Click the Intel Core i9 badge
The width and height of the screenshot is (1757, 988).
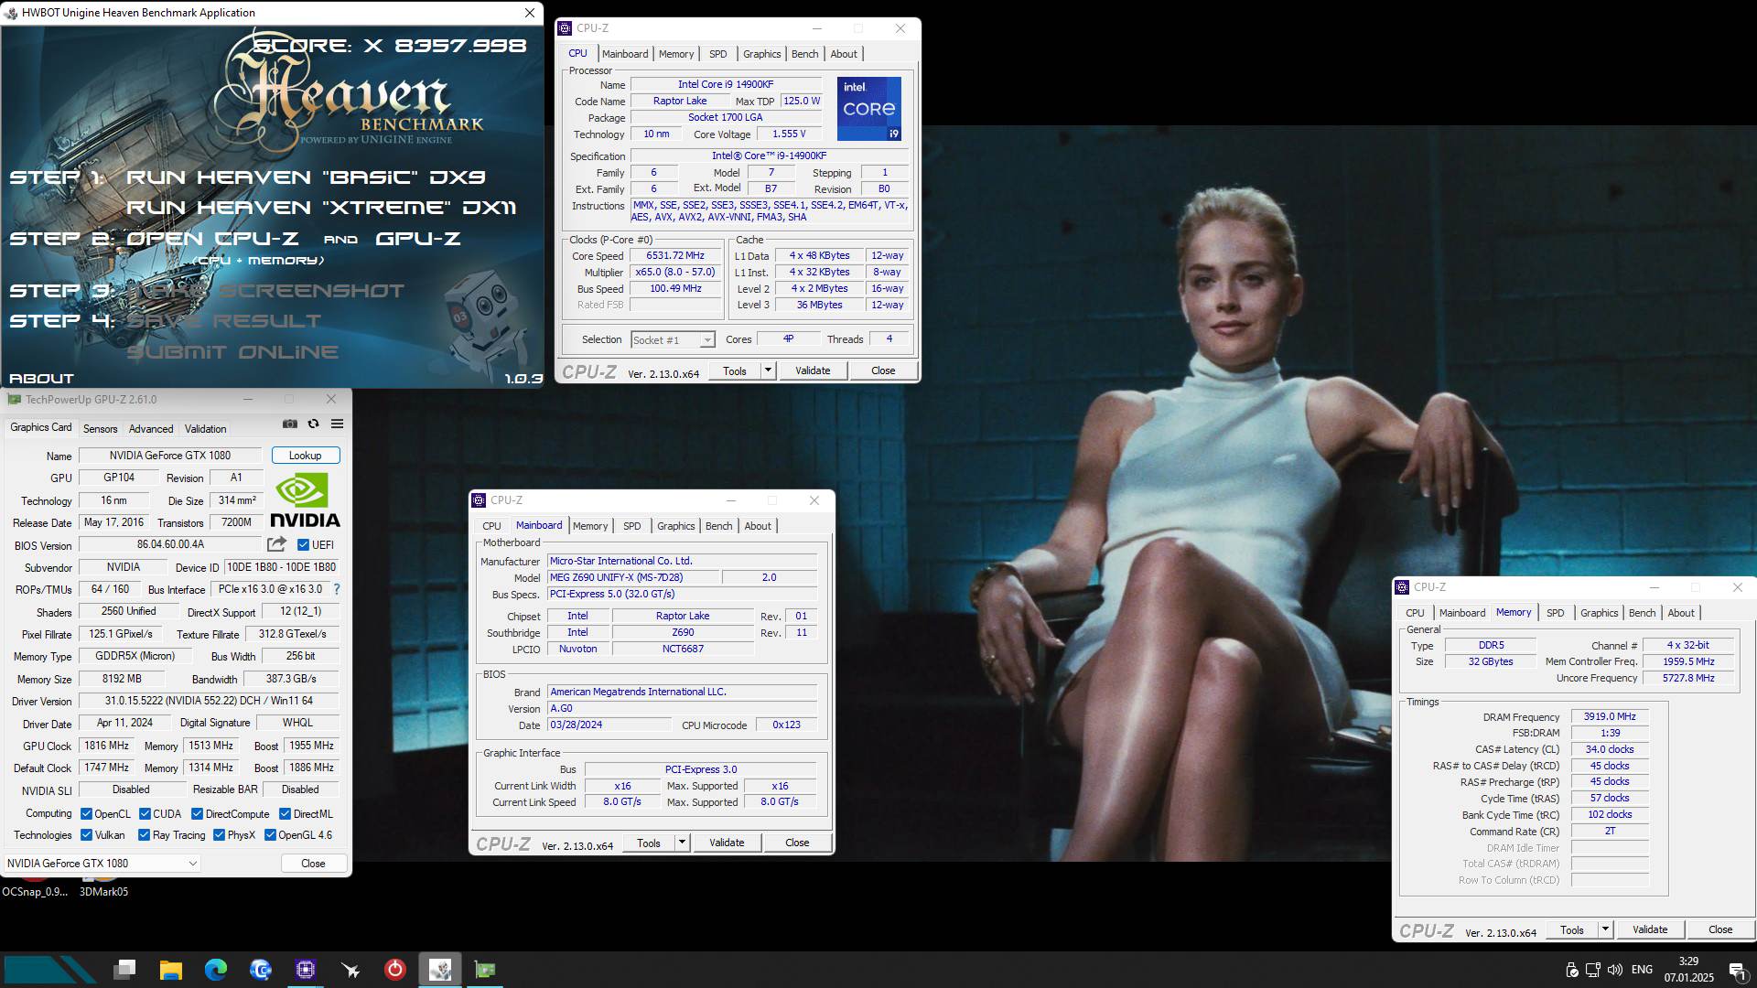pyautogui.click(x=868, y=108)
